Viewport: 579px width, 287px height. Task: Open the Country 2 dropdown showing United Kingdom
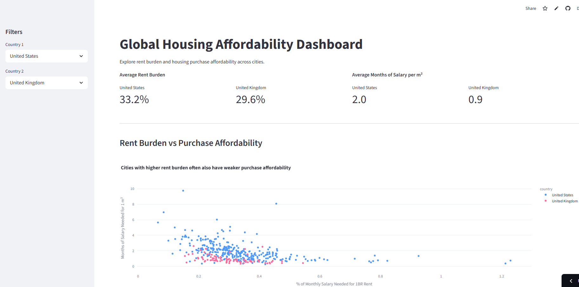point(46,83)
